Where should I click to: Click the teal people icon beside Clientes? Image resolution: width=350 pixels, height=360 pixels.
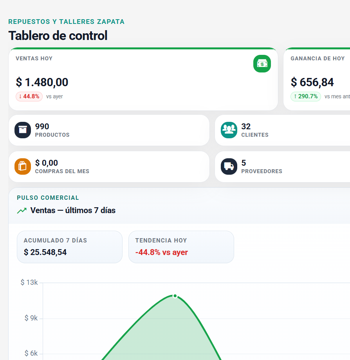pos(229,130)
